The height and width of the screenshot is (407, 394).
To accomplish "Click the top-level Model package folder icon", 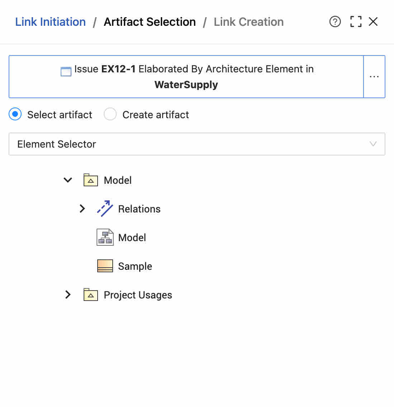I will click(90, 180).
